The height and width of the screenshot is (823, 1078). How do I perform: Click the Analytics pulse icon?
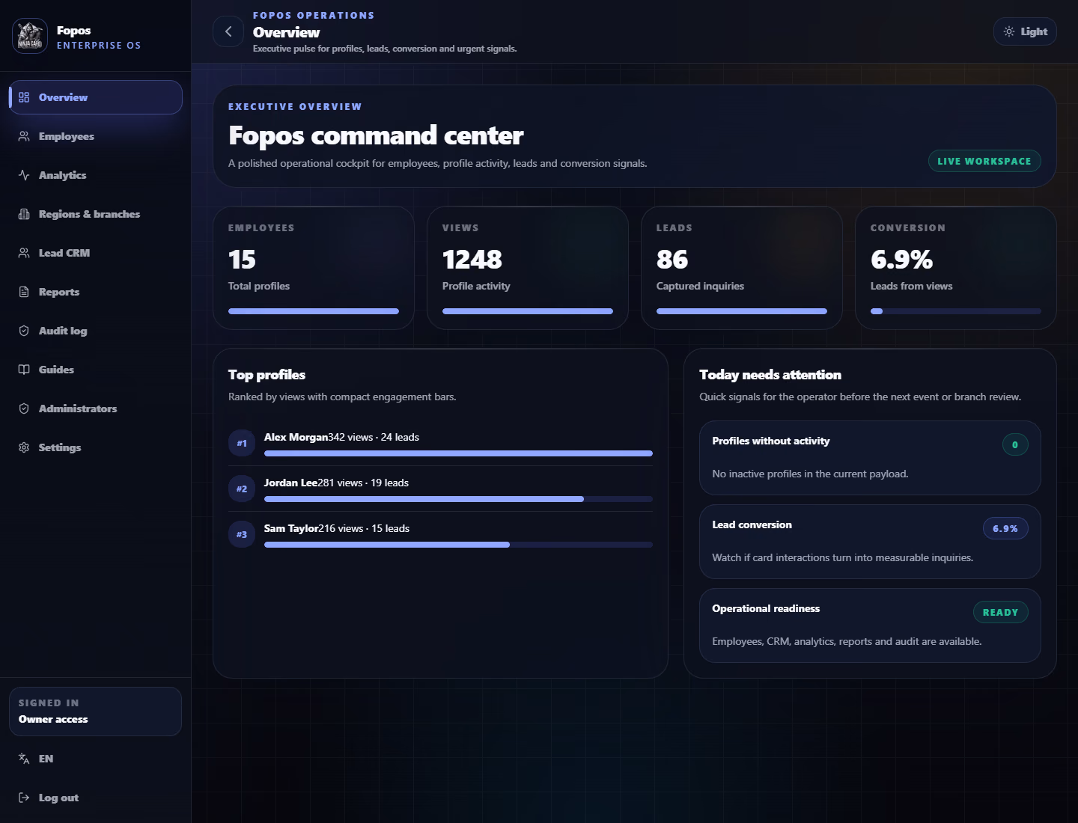24,175
